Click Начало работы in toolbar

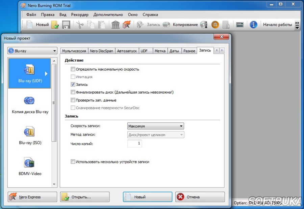[x=277, y=25]
